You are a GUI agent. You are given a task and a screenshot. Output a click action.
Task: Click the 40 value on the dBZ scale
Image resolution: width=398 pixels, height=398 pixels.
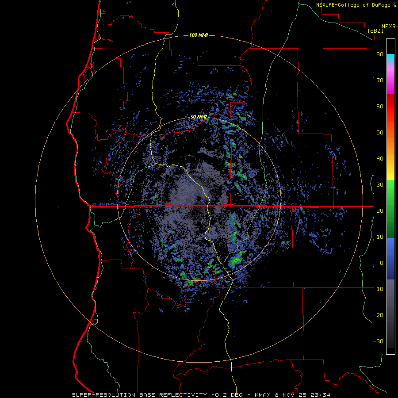pos(380,159)
